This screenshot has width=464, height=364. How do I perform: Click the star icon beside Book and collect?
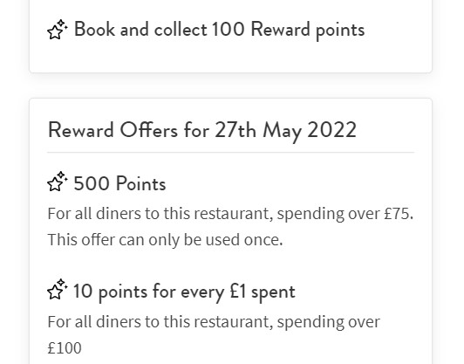[57, 30]
